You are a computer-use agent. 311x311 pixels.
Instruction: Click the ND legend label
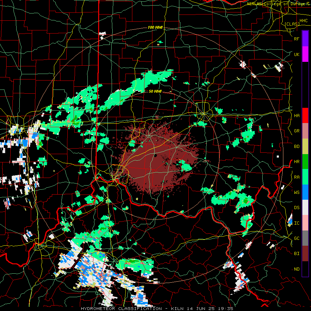[297, 269]
